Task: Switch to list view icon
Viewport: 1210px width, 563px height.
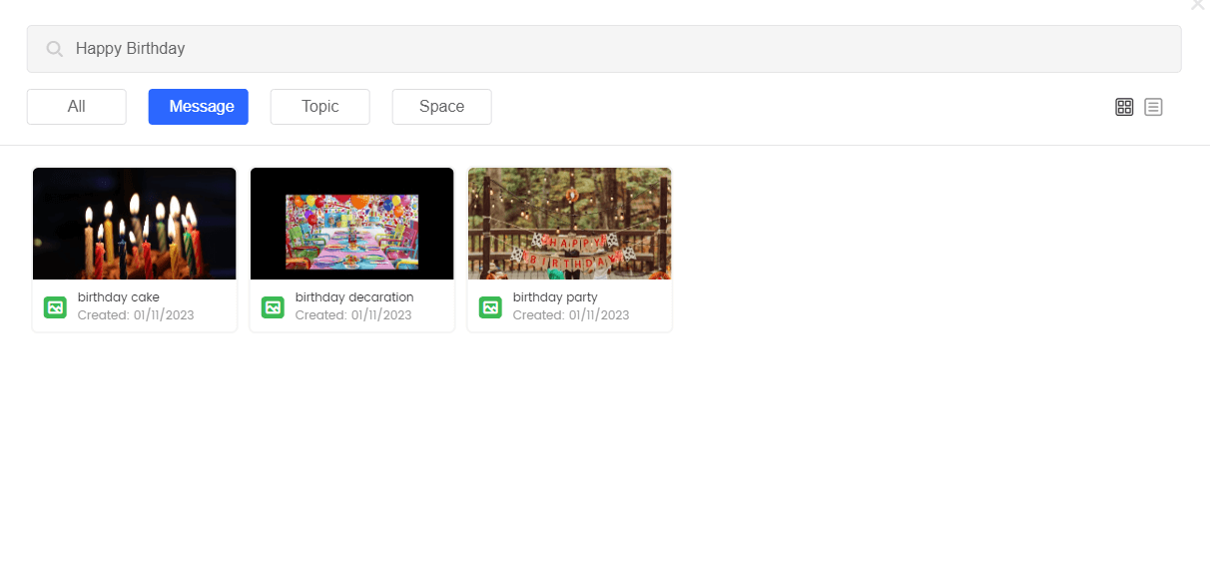Action: (1153, 107)
